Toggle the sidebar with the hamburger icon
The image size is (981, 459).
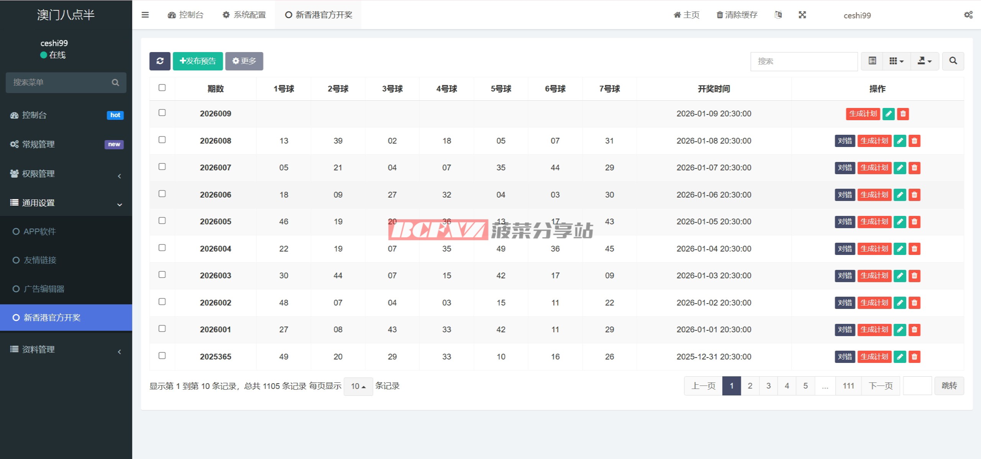pos(145,15)
